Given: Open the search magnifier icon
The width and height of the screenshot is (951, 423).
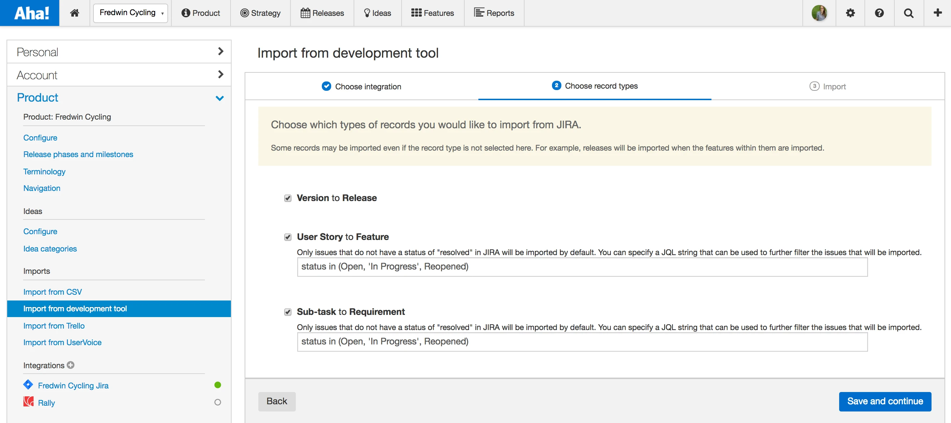Looking at the screenshot, I should click(908, 13).
